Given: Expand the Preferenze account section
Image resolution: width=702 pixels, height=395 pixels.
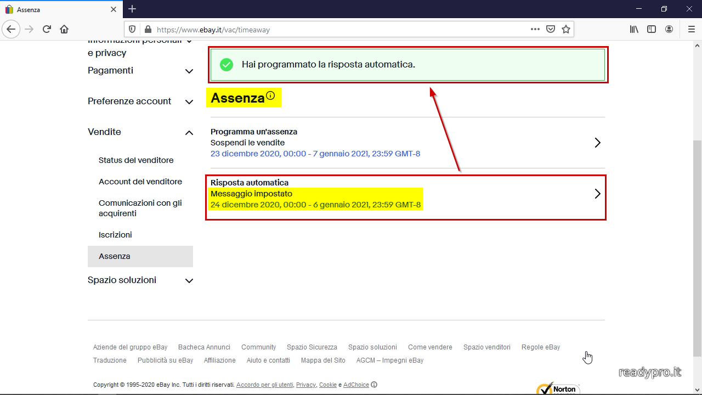Looking at the screenshot, I should pos(189,101).
